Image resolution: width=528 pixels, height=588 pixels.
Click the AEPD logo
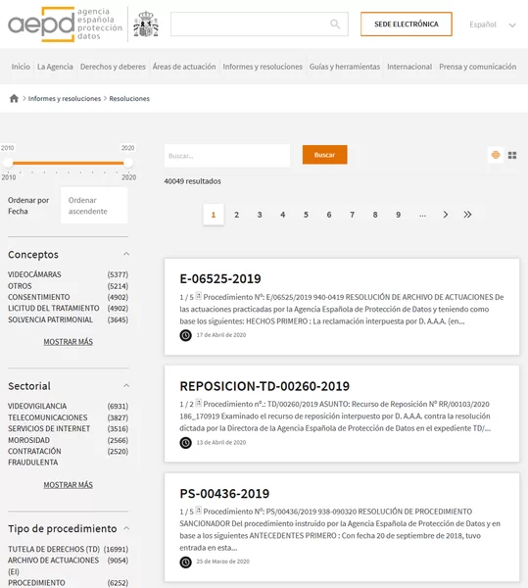coord(66,24)
